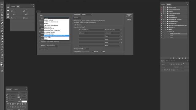Select the Zoom tool
Screen dimensions: 196x110
coord(2,57)
